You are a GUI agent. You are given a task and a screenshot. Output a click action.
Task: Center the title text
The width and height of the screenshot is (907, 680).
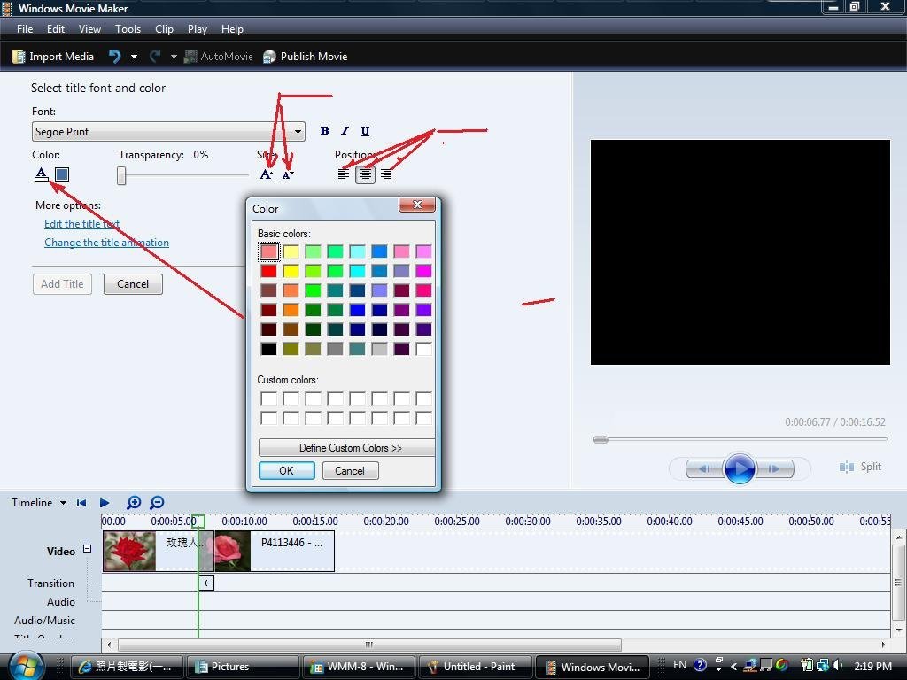coord(365,174)
